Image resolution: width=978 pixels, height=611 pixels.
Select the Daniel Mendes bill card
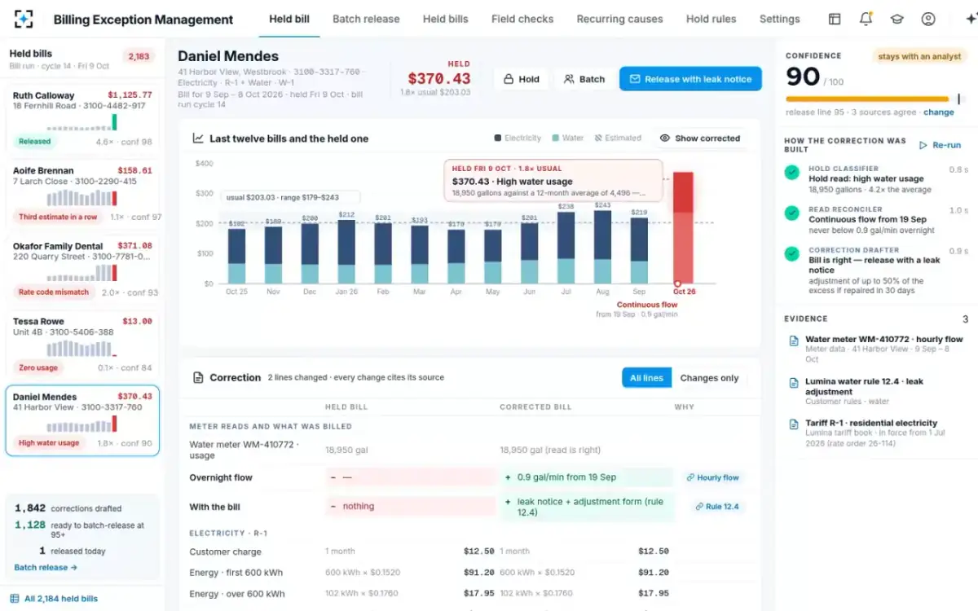pyautogui.click(x=82, y=420)
